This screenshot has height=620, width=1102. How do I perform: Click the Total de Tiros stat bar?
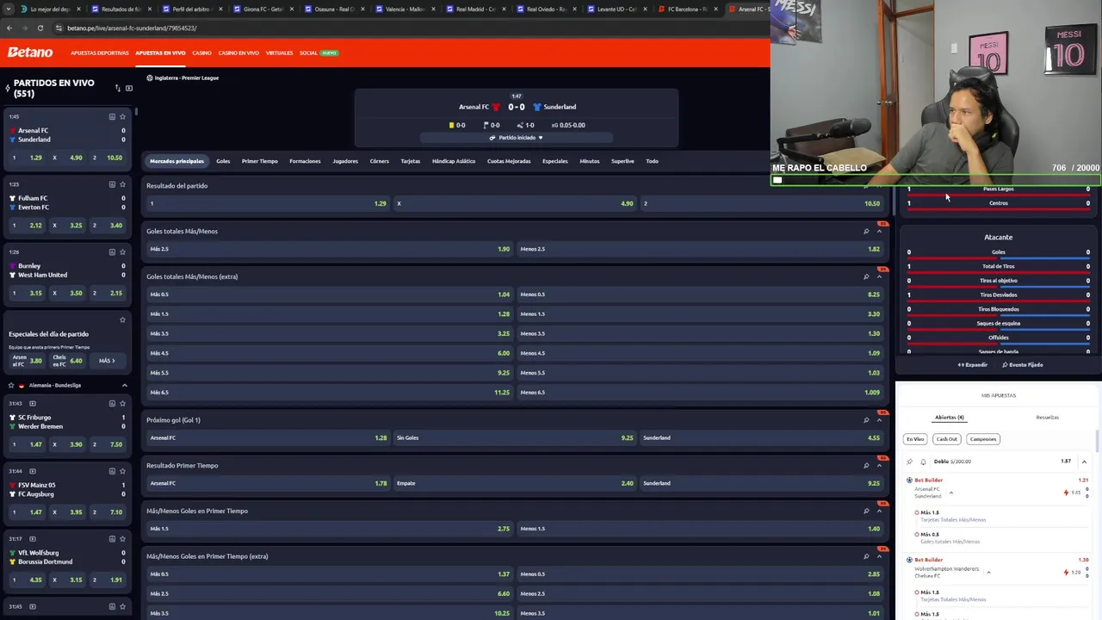(x=999, y=271)
